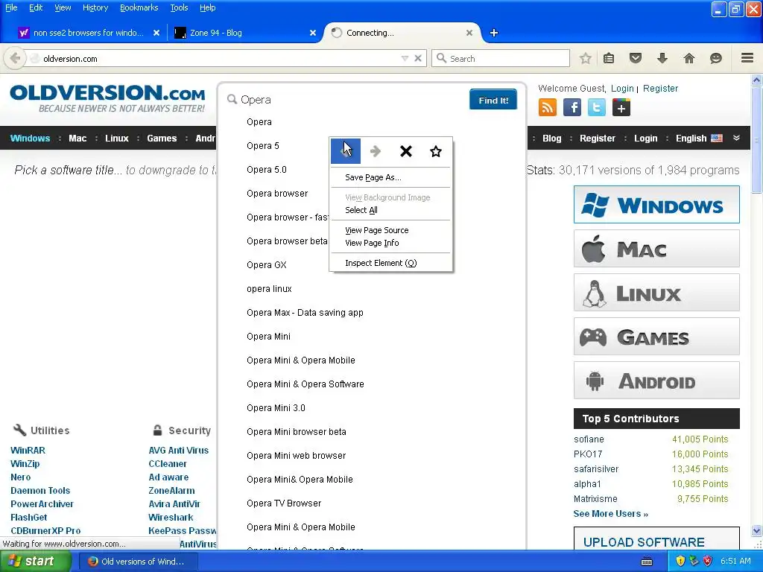Open the History menu
763x572 pixels.
tap(95, 7)
